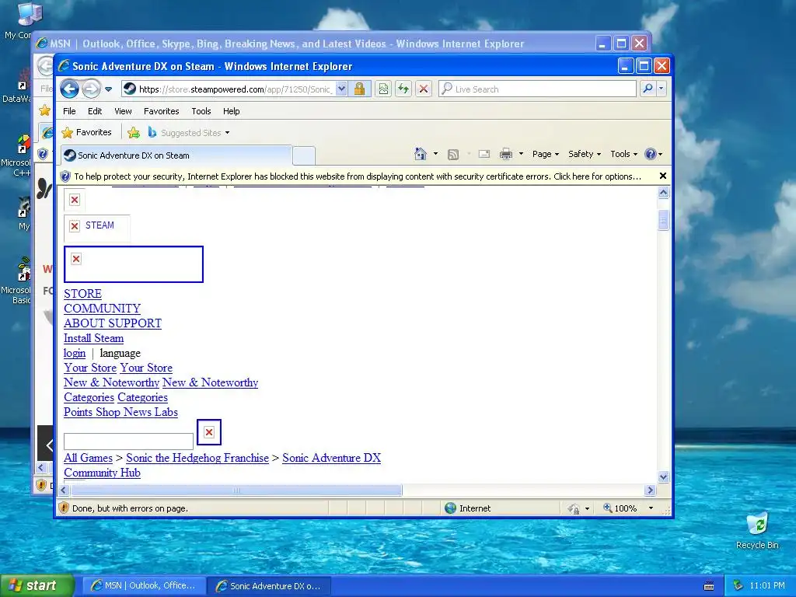796x597 pixels.
Task: Click the New Tab blank button
Action: point(304,155)
